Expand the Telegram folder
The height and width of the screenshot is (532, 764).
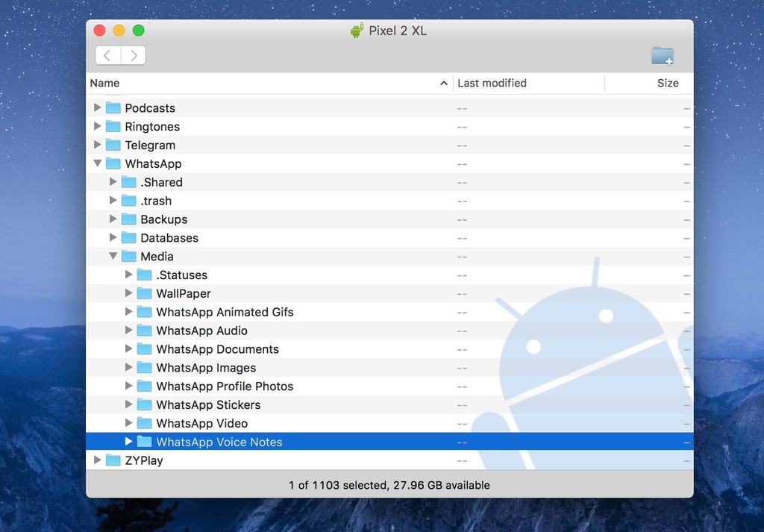click(98, 145)
